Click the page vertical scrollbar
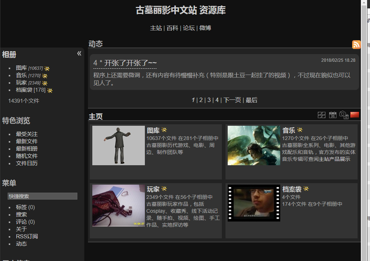 (x=364, y=130)
